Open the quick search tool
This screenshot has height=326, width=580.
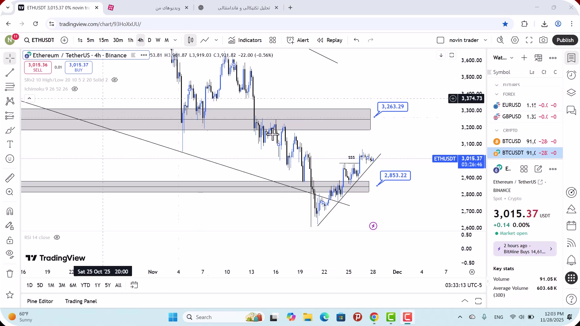click(500, 40)
